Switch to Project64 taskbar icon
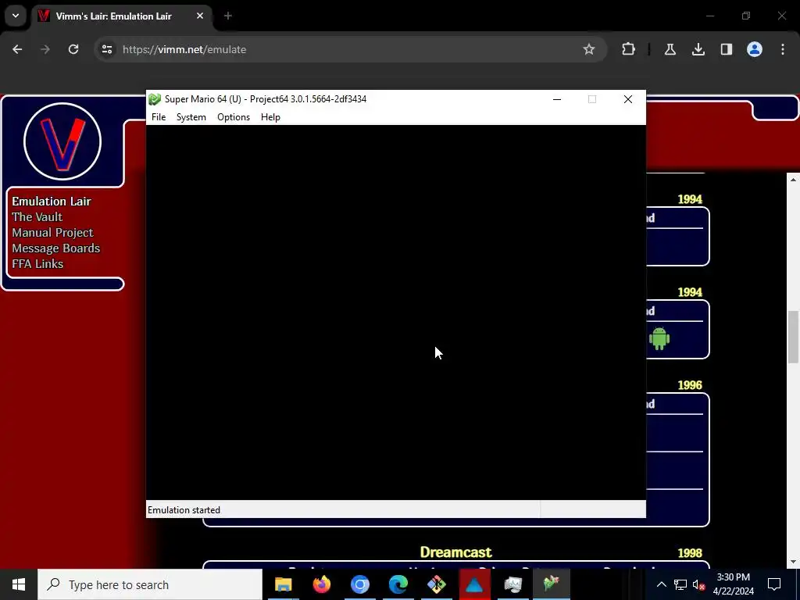 click(551, 584)
